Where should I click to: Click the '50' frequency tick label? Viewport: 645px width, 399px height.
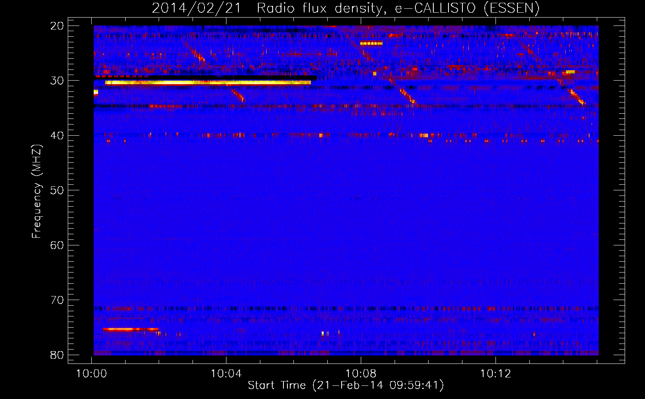coord(57,190)
